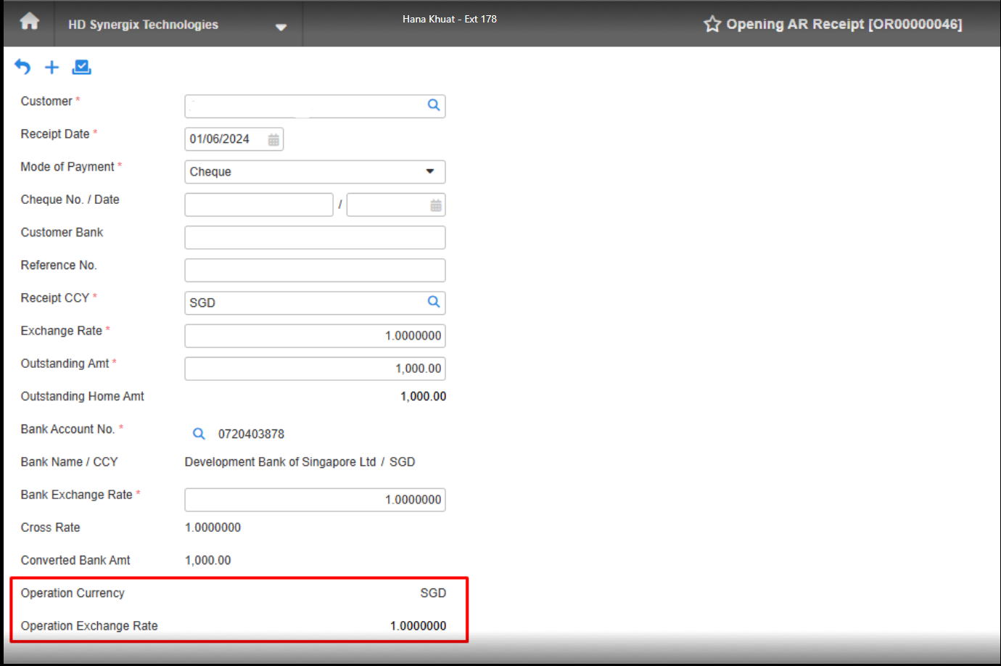Click the Outstanding Amt field showing 1,000.00
Image resolution: width=1001 pixels, height=666 pixels.
(315, 369)
